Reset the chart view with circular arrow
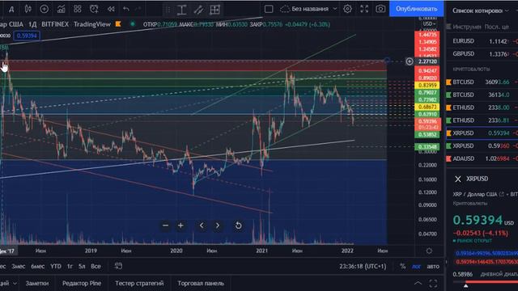Image resolution: width=518 pixels, height=291 pixels. pos(238,226)
